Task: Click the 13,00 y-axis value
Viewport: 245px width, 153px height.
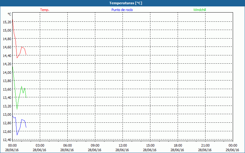Action: coord(7,114)
